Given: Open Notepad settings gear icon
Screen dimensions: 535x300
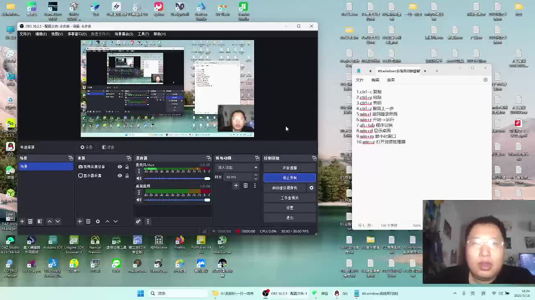Looking at the screenshot, I should (485, 80).
